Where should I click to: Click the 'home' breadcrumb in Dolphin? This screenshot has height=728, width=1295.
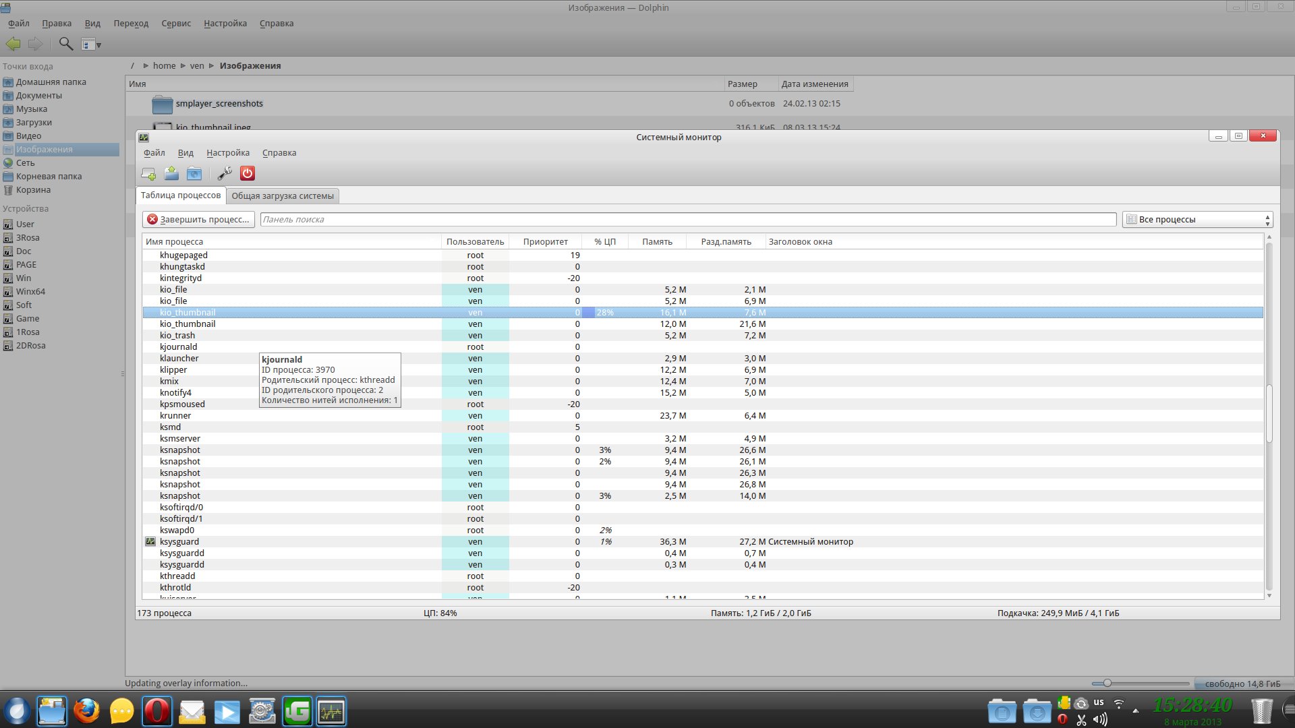[164, 66]
